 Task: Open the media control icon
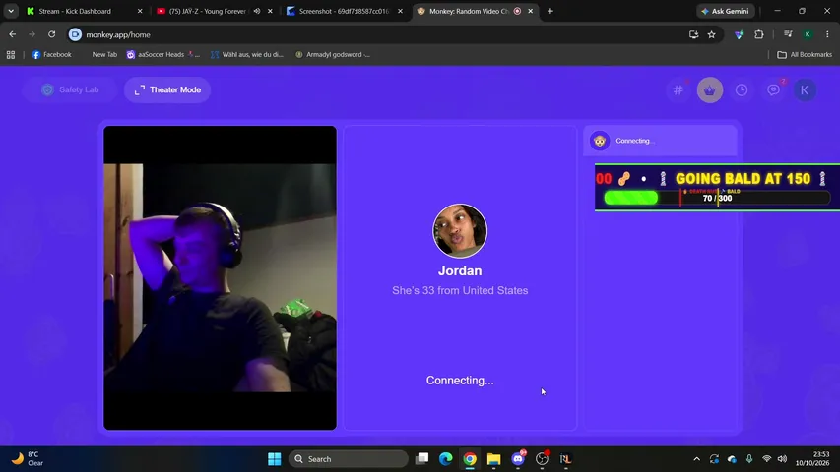(788, 34)
